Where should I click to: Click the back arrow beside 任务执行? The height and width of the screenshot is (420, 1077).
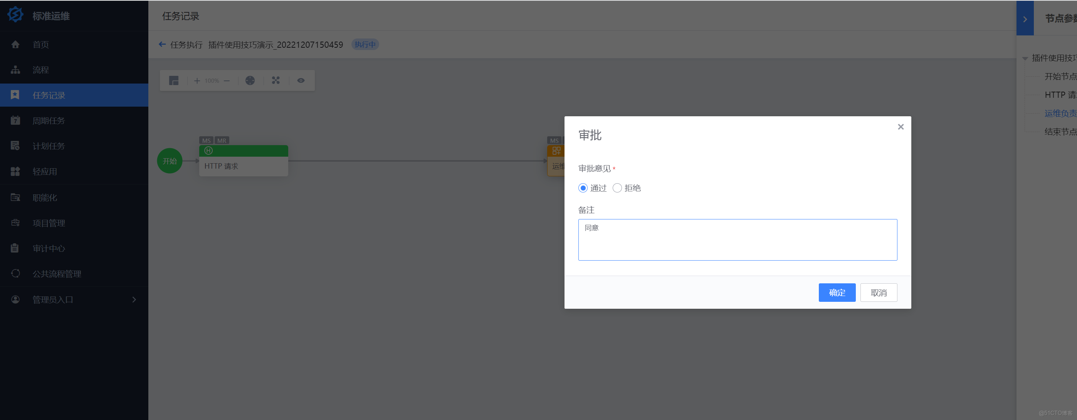tap(162, 44)
